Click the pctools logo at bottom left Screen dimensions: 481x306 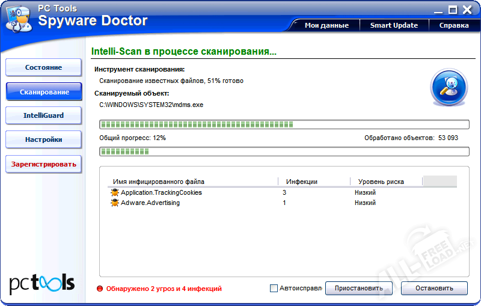[41, 283]
